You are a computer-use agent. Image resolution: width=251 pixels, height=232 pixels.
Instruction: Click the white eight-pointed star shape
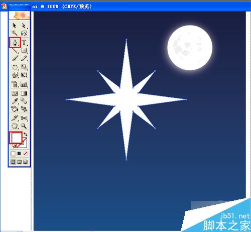127,99
